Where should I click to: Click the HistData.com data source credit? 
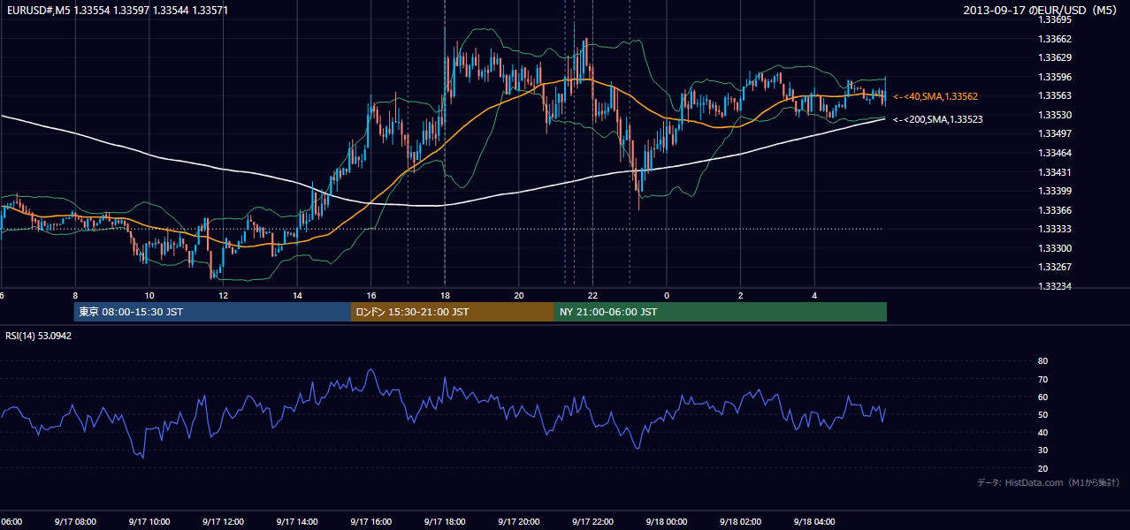1049,482
